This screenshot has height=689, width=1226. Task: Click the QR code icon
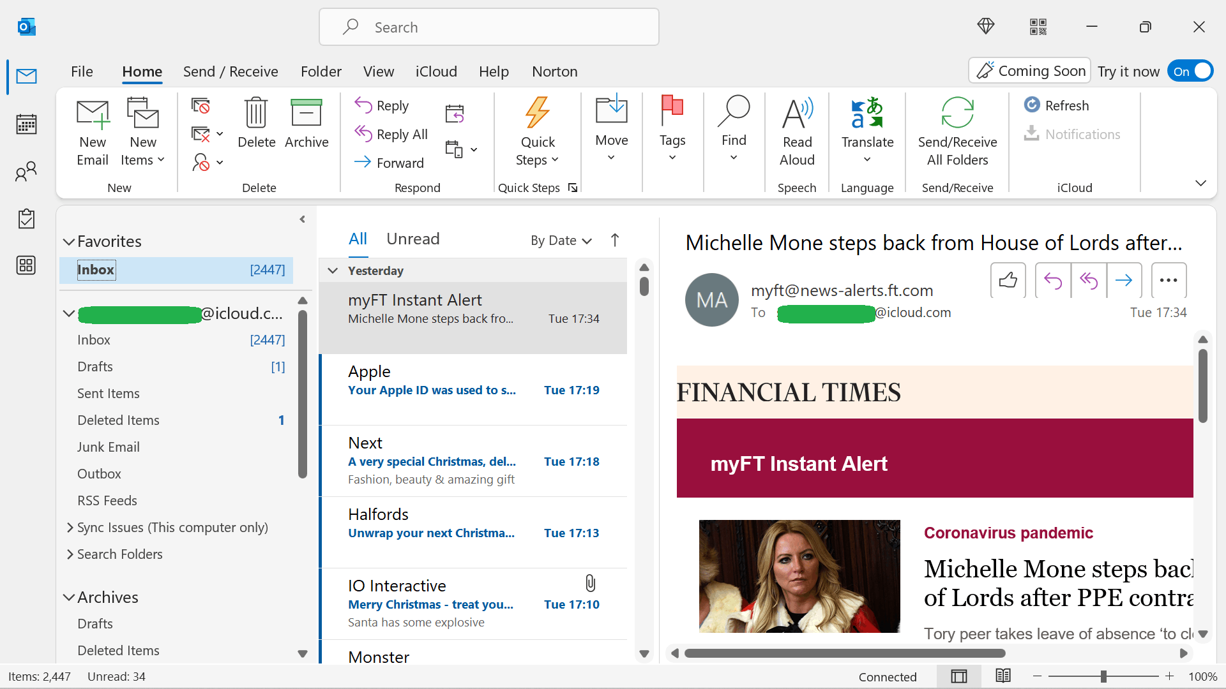1038,27
